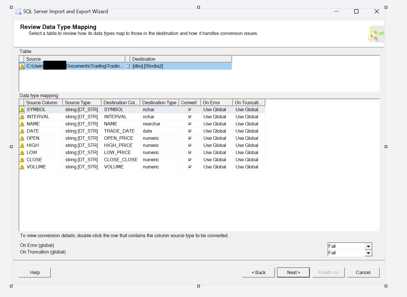The image size is (407, 297).
Task: Toggle the Convert checkbox for DATE
Action: coord(190,131)
